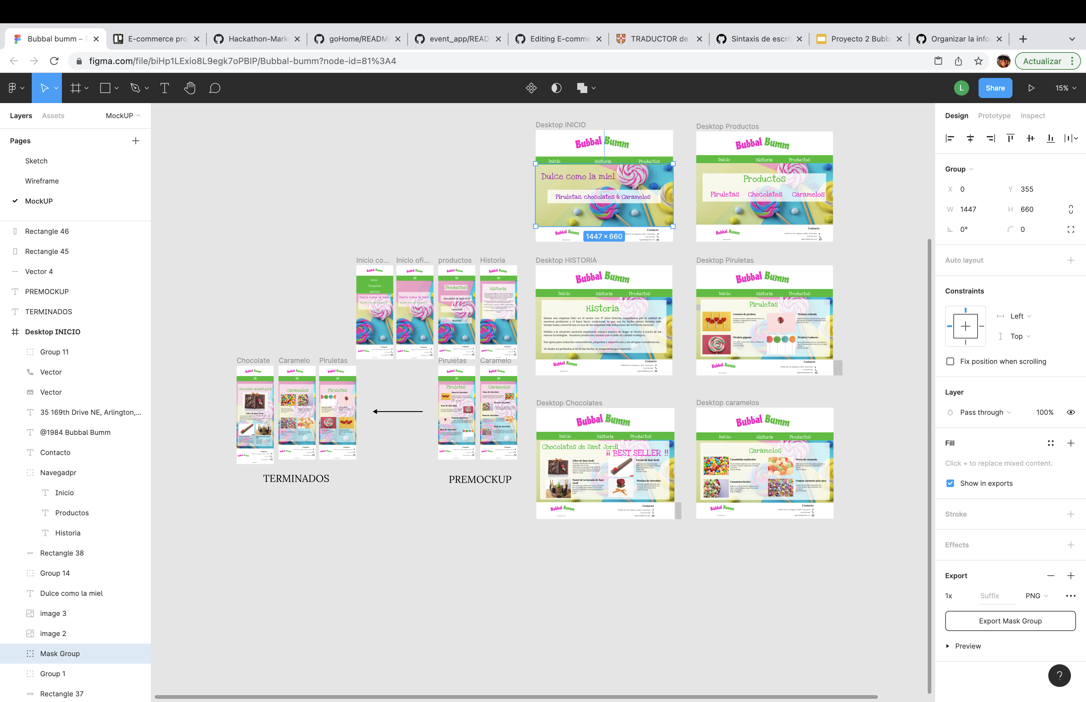Switch to the Assets tab

(53, 116)
